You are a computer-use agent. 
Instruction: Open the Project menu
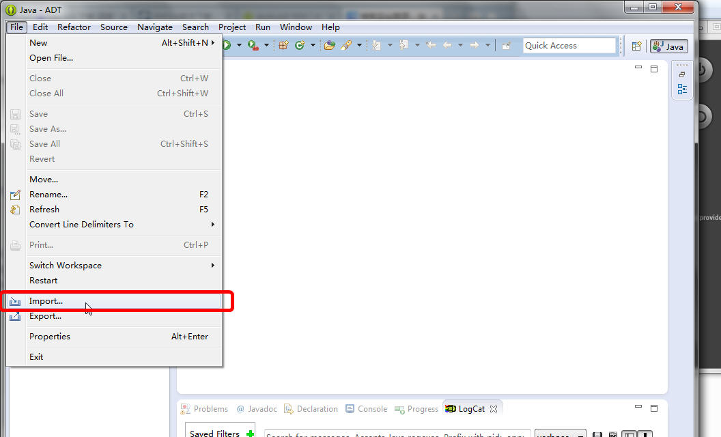(232, 27)
